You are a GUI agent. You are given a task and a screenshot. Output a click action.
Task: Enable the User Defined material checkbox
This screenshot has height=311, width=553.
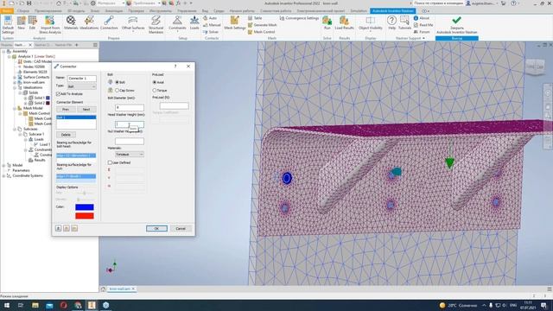[110, 162]
